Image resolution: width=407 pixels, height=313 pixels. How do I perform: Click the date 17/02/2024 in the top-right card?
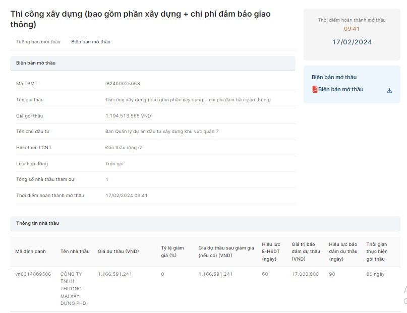[x=352, y=42]
